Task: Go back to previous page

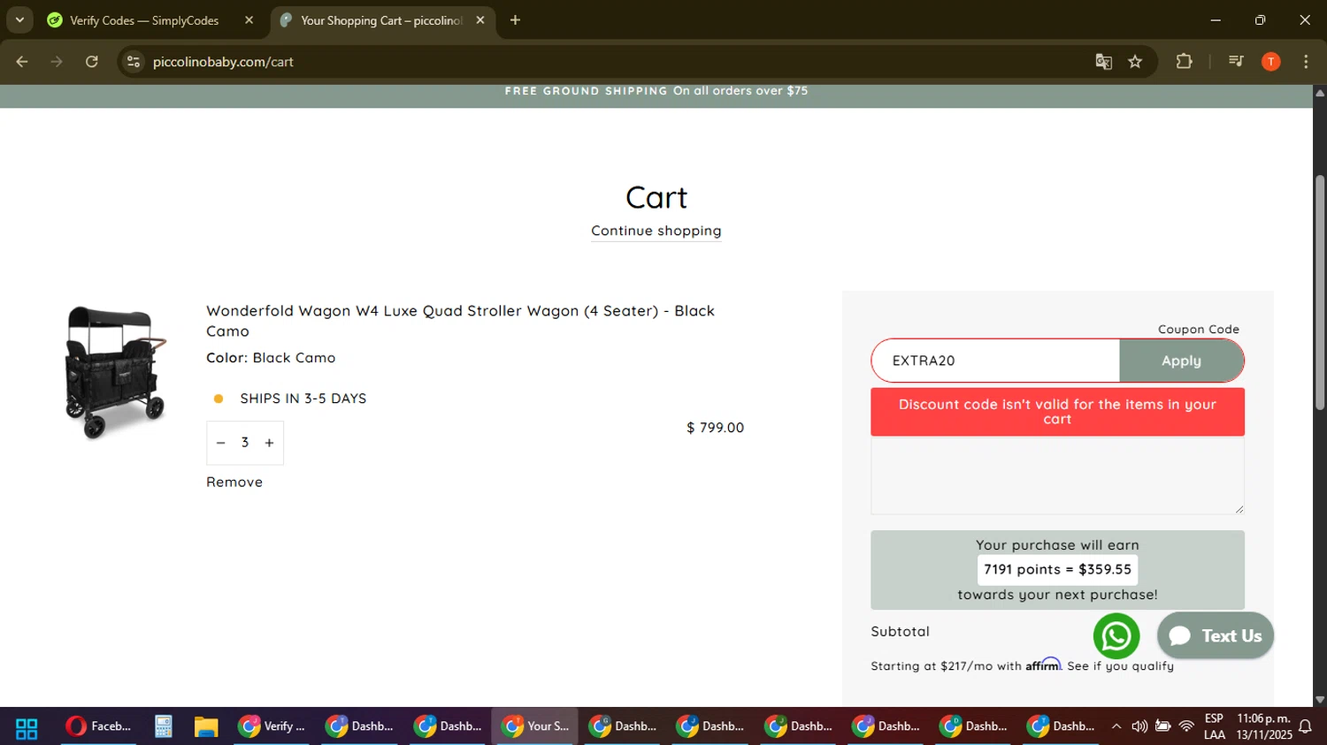Action: click(22, 62)
